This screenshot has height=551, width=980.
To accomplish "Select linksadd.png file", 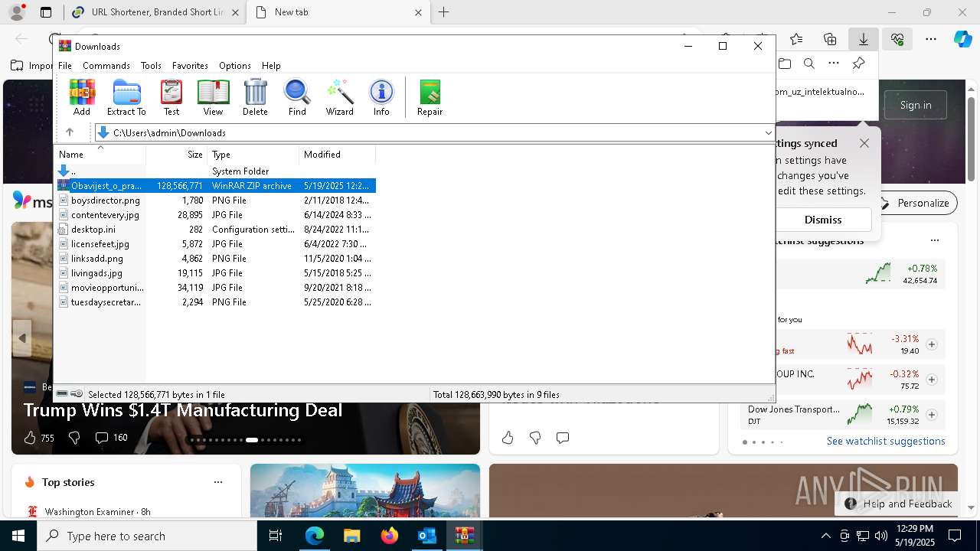I will coord(215,259).
